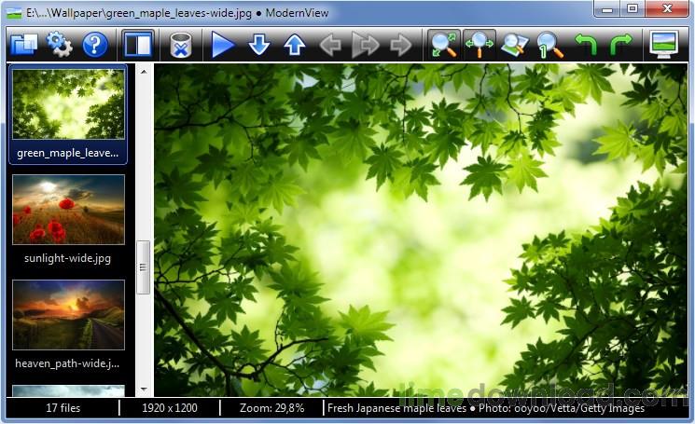Go to next image using the down arrow

(x=259, y=44)
